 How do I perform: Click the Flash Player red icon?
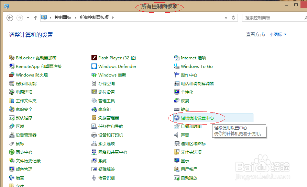coord(94,58)
